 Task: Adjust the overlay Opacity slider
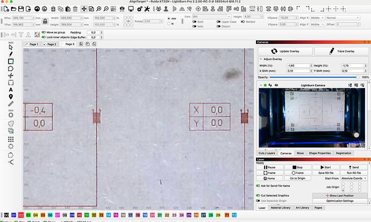(x=314, y=77)
